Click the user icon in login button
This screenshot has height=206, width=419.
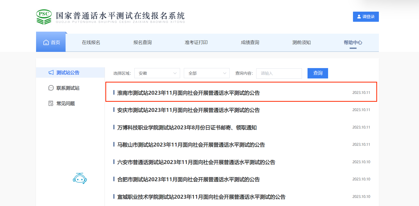click(359, 17)
